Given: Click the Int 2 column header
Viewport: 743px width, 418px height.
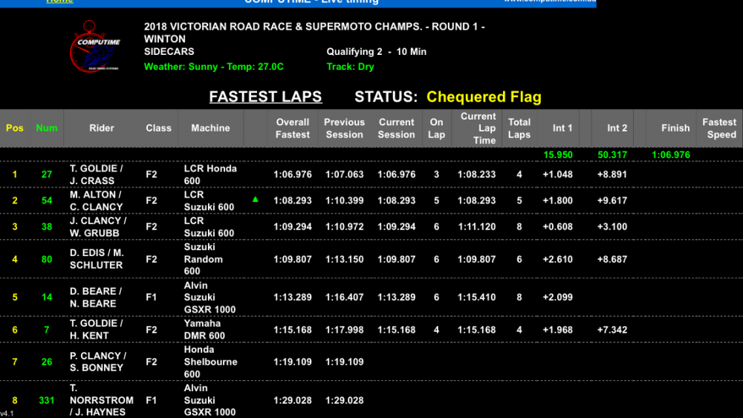Looking at the screenshot, I should pos(617,128).
